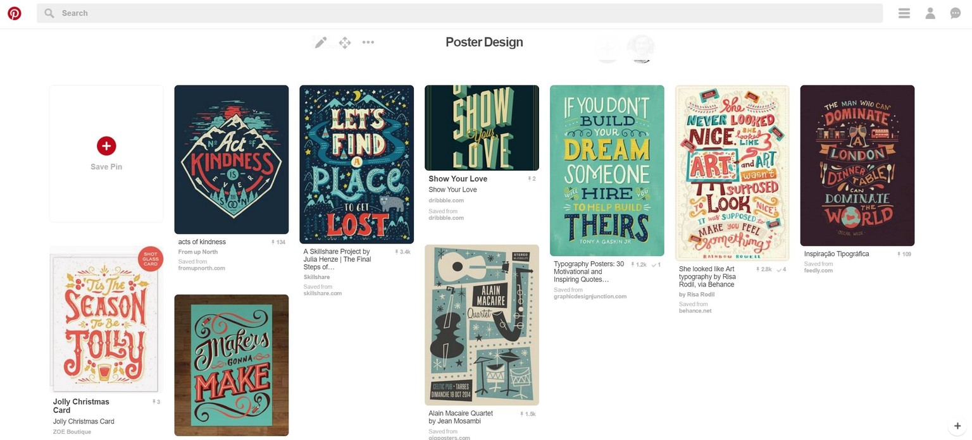The height and width of the screenshot is (440, 972).
Task: Click the 1.5k repin count
Action: 528,413
